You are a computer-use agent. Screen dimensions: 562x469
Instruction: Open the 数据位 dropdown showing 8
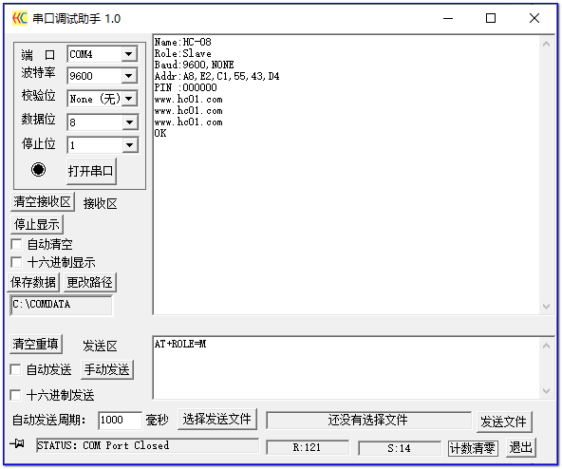[129, 122]
